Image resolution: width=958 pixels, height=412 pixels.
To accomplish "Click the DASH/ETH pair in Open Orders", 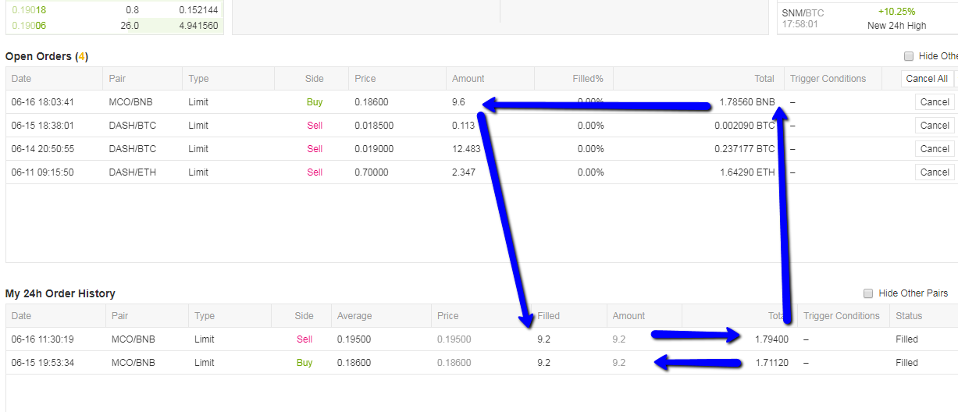I will click(132, 172).
